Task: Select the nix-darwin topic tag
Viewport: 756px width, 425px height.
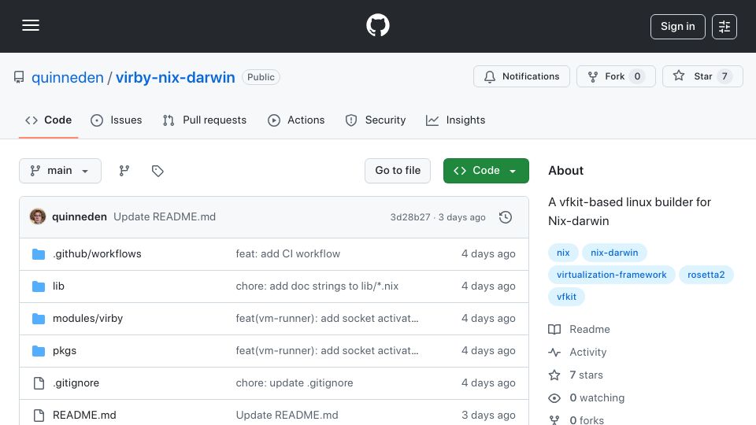Action: pos(614,253)
